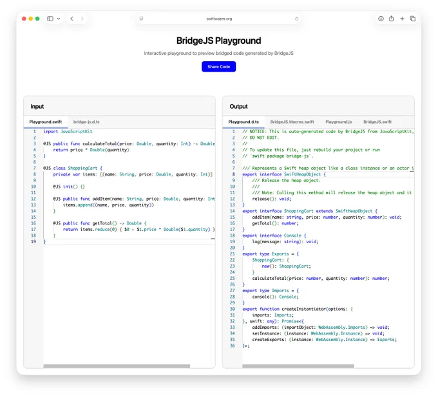Select the Playground.d.ts output tab
Viewport: 438px width, 397px height.
(x=243, y=122)
